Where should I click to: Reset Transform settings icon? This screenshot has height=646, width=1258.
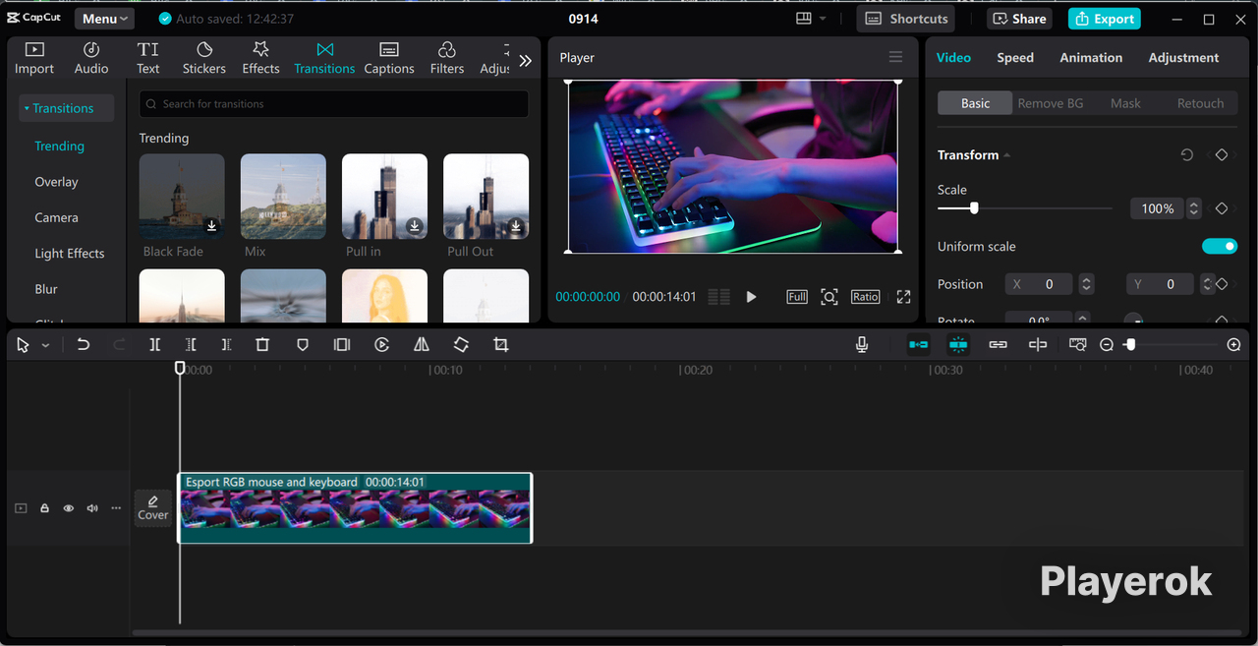(x=1187, y=155)
